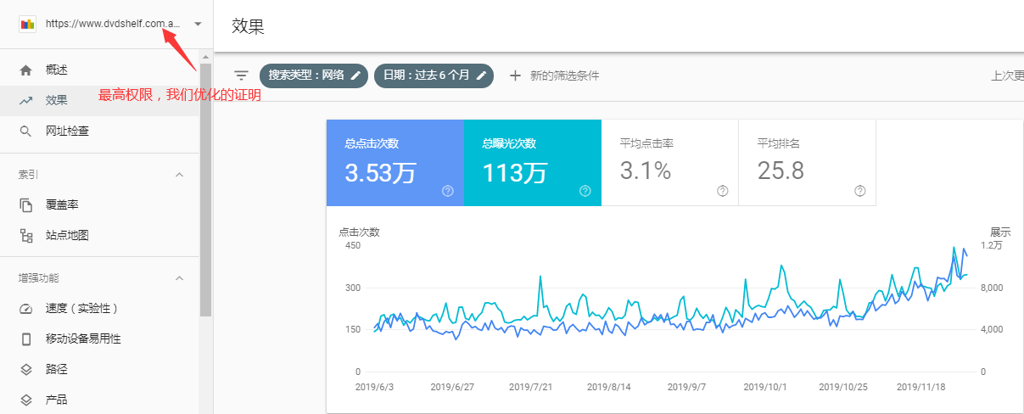The image size is (1024, 414).
Task: Click the 速度 speedometer icon
Action: pyautogui.click(x=26, y=309)
